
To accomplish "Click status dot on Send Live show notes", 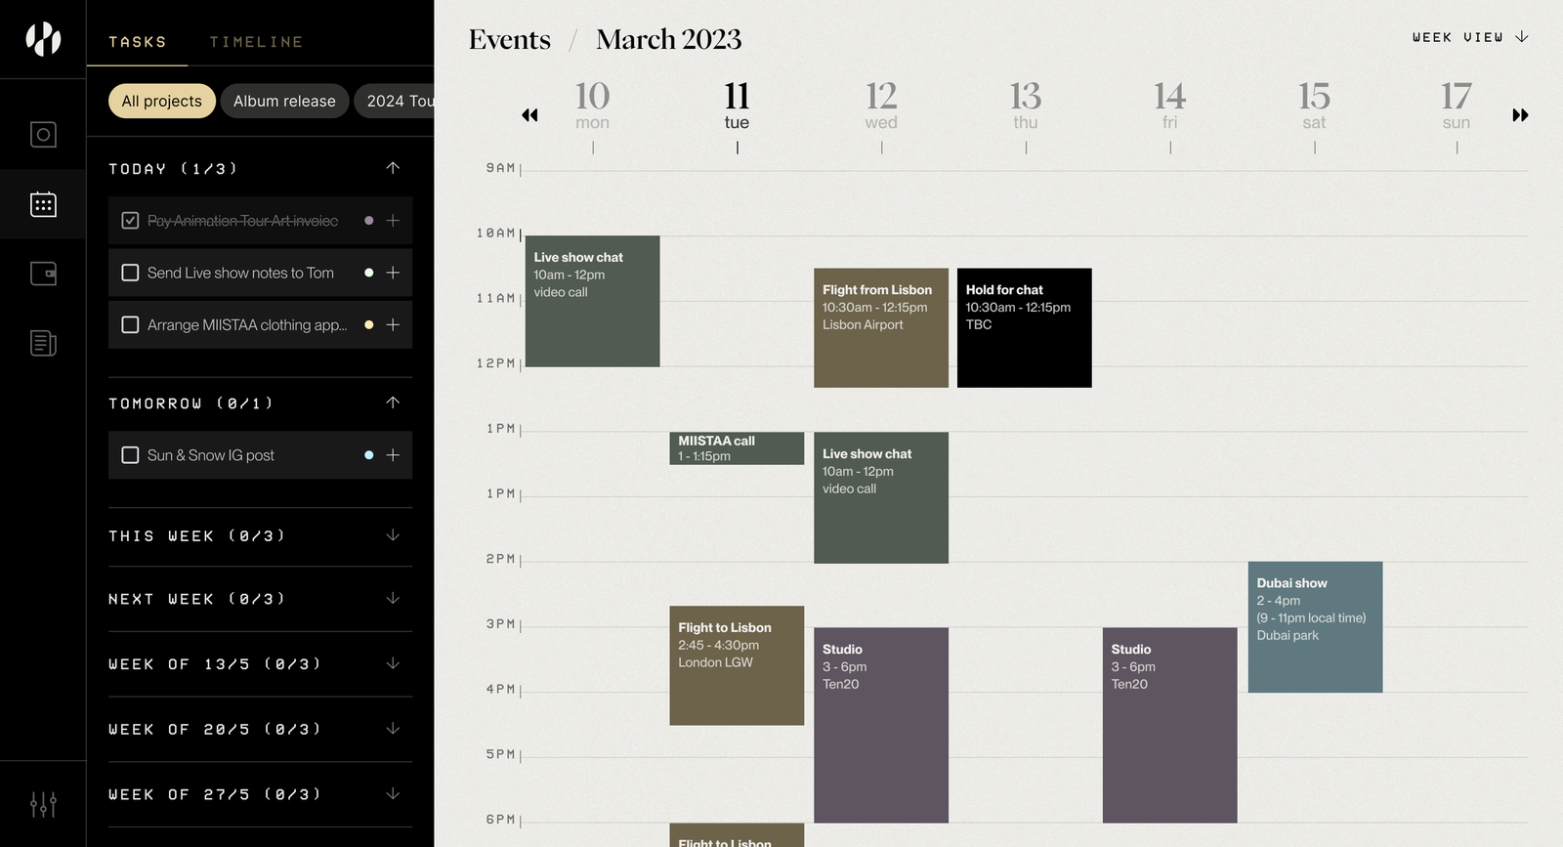I will (368, 273).
